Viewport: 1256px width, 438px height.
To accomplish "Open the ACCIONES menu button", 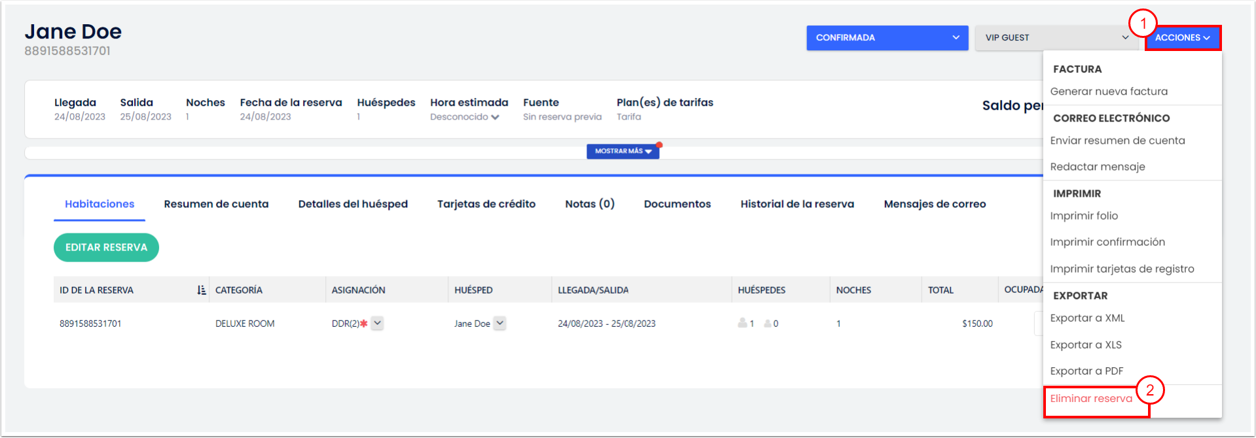I will 1183,38.
